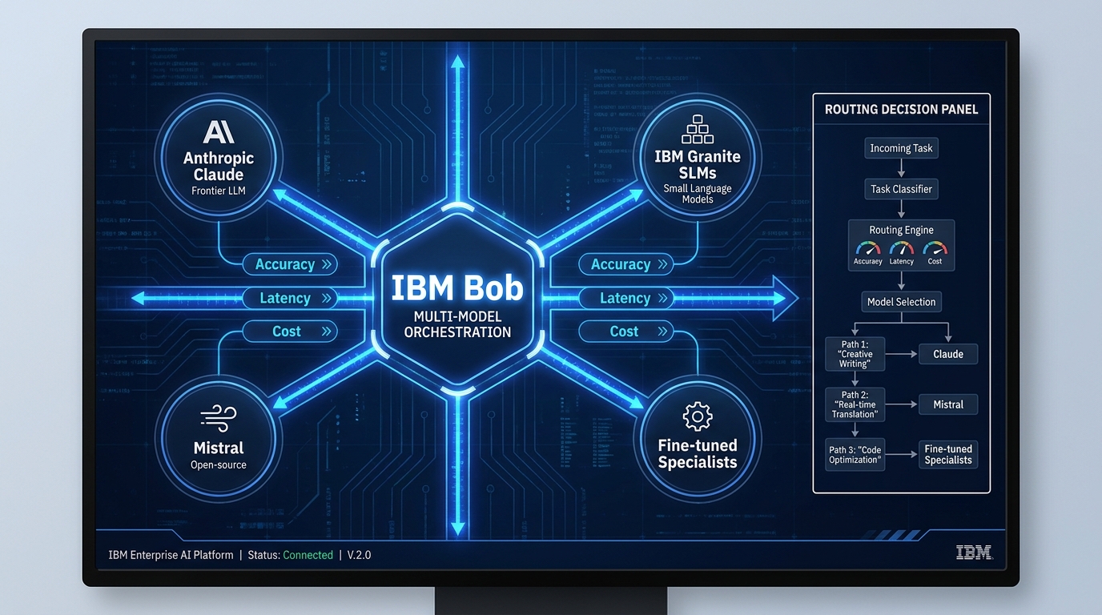1102x615 pixels.
Task: Select the Accuracy pill left of IBM Bob
Action: (289, 264)
